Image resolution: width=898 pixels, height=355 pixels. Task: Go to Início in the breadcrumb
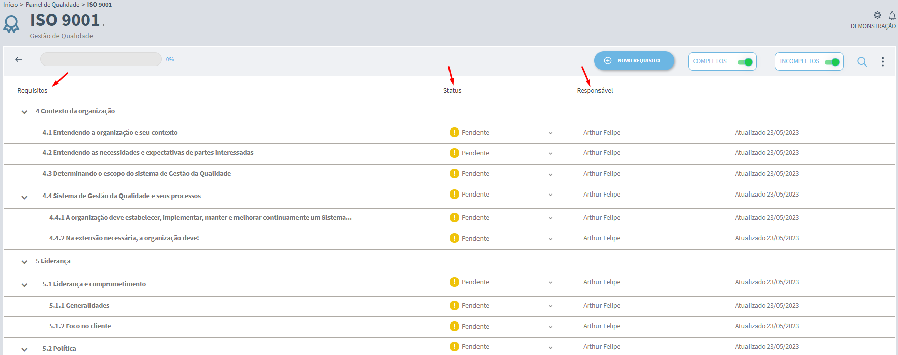pyautogui.click(x=10, y=5)
